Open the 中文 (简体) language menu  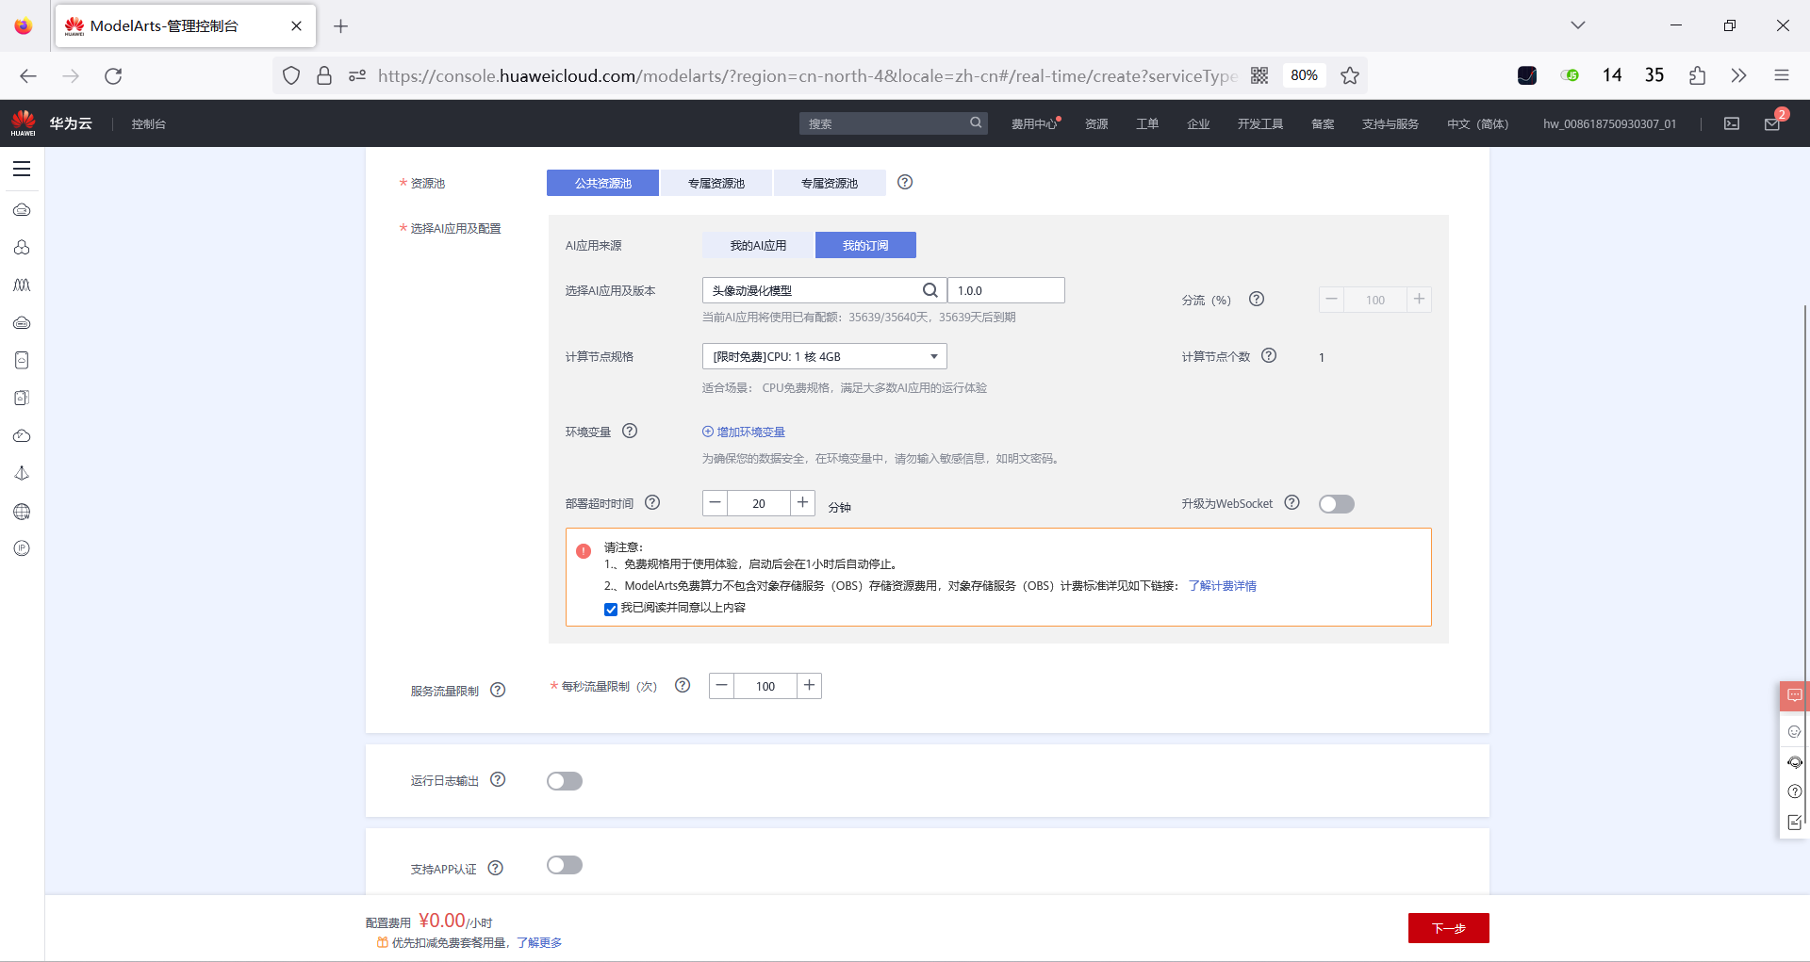point(1477,124)
